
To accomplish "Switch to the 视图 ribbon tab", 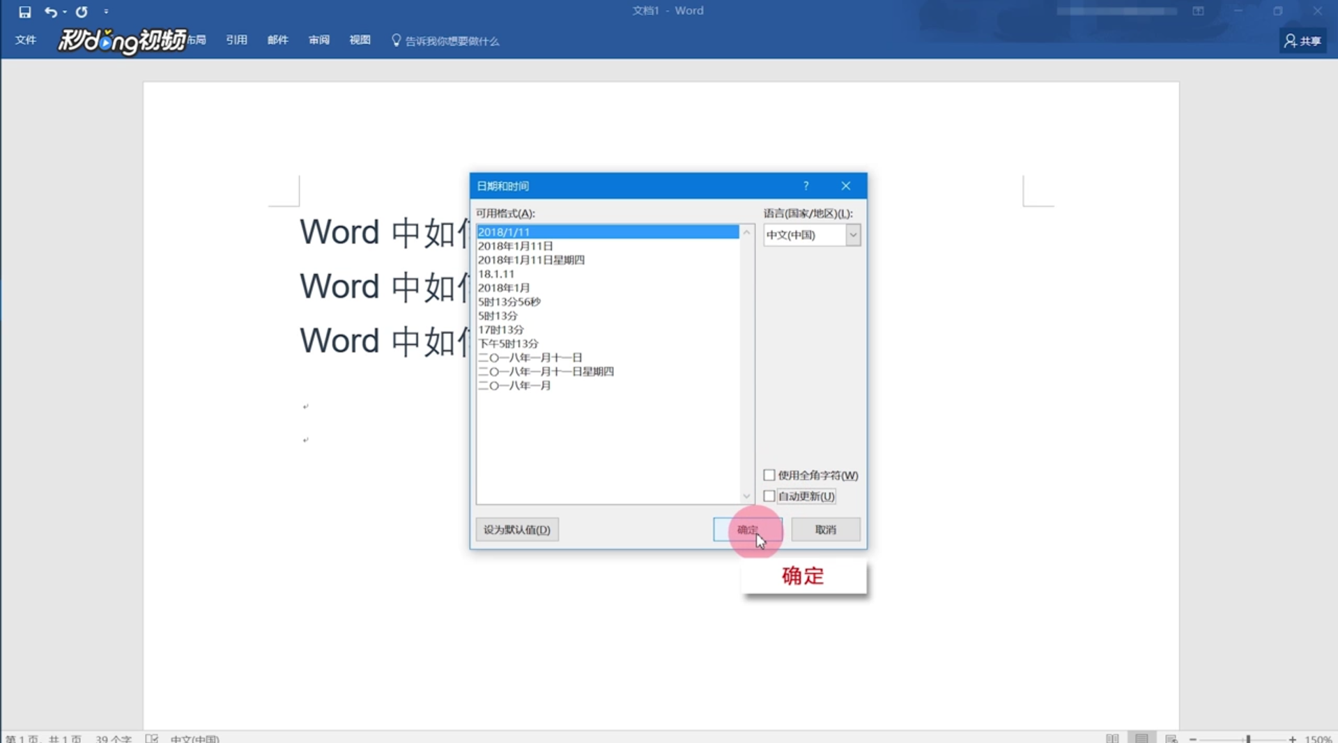I will click(360, 40).
